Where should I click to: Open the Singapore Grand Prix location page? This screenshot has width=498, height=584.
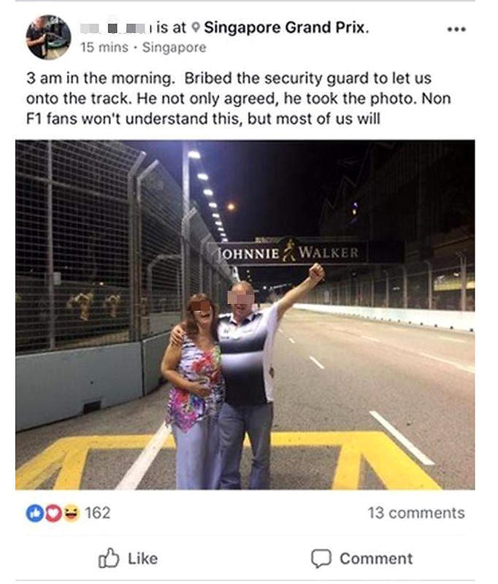286,28
